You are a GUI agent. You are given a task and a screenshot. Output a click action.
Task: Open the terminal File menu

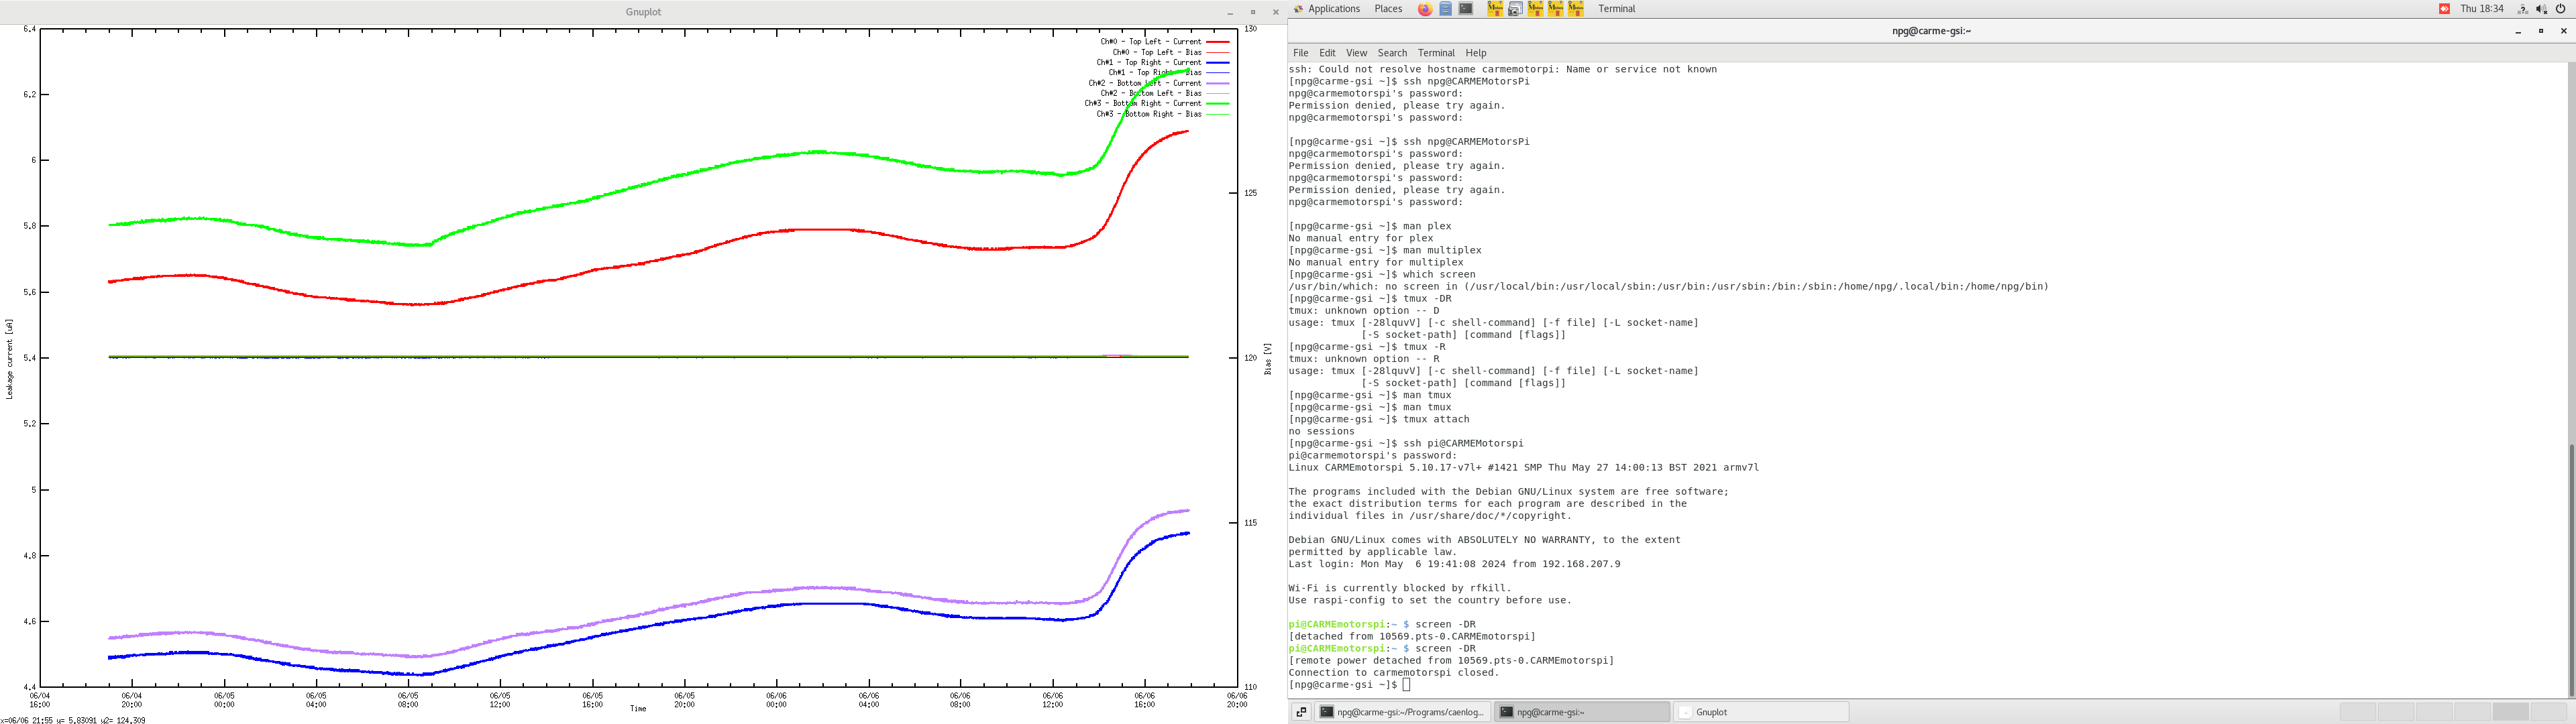[1300, 53]
